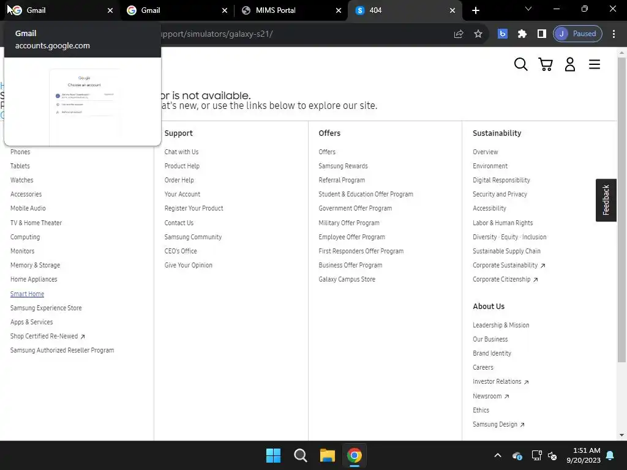The height and width of the screenshot is (470, 627).
Task: Open Chrome profile J Paused button
Action: point(577,34)
